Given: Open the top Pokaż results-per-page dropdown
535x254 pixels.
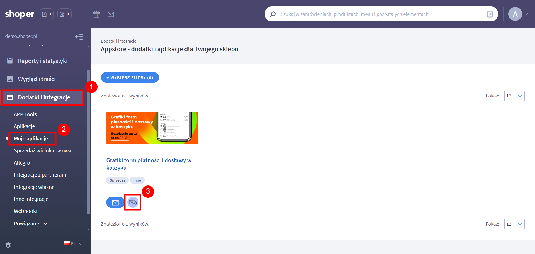Looking at the screenshot, I should [514, 96].
